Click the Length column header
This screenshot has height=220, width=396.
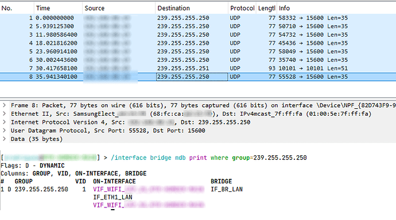click(x=266, y=8)
